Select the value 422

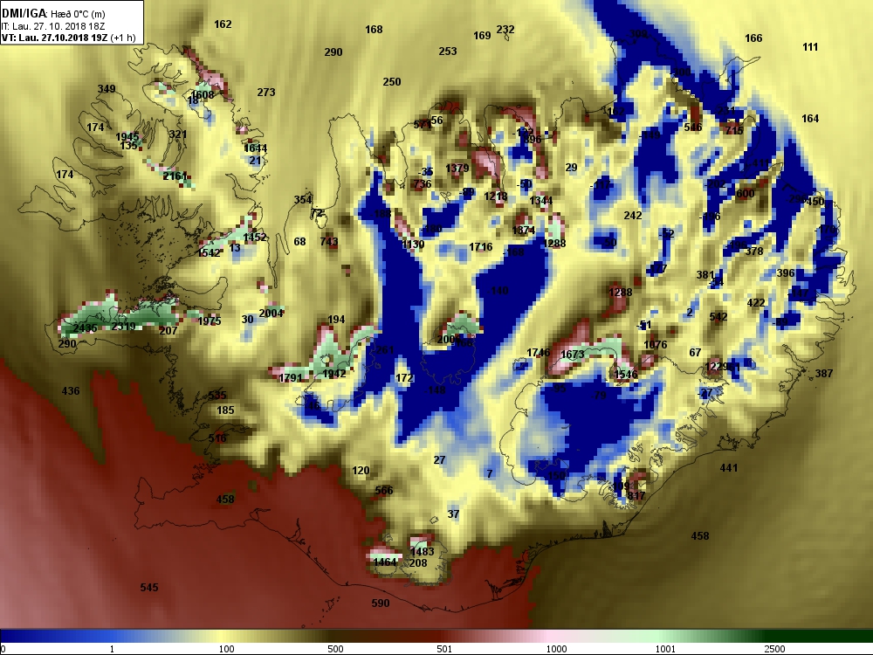755,302
